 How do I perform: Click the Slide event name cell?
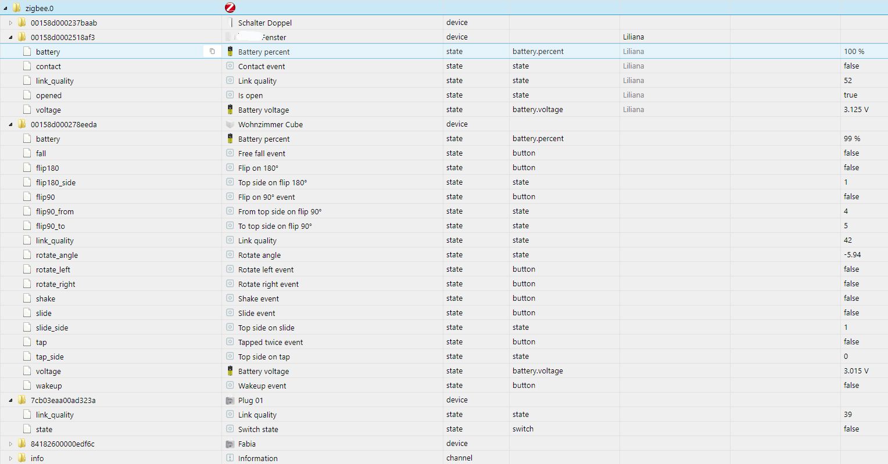[256, 313]
